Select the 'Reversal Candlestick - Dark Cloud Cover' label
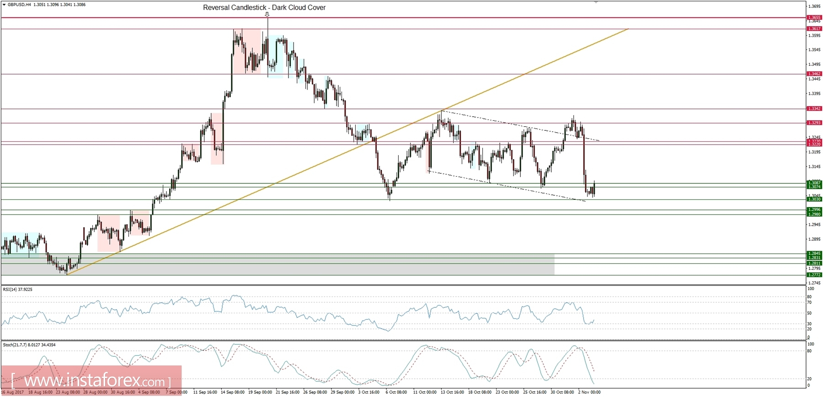Screen dimensions: 823x397 [264, 7]
